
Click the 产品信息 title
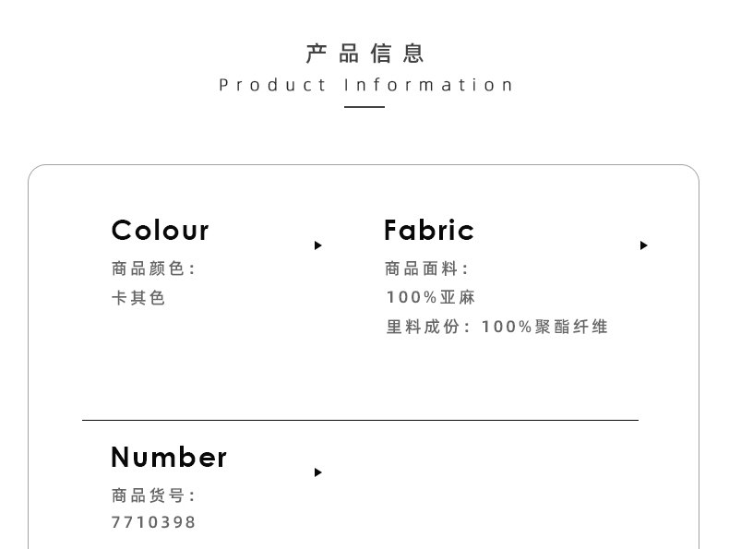pos(364,54)
